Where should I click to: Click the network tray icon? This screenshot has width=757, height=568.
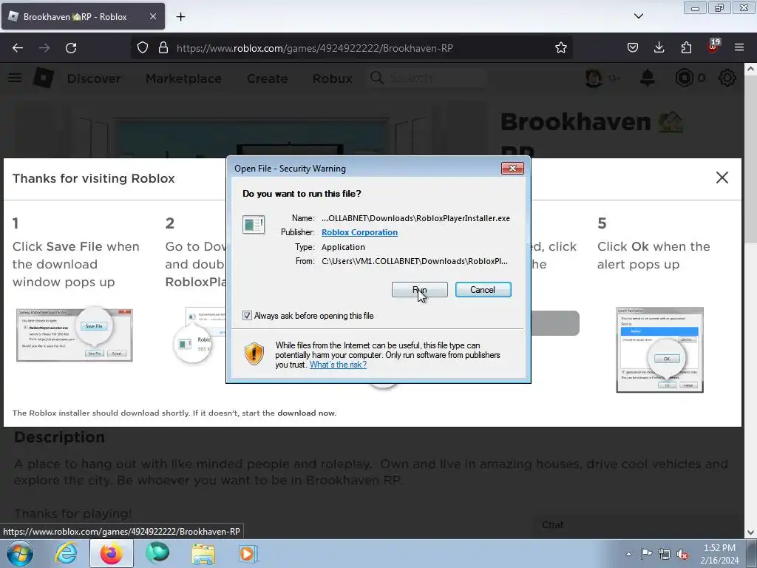pos(665,554)
